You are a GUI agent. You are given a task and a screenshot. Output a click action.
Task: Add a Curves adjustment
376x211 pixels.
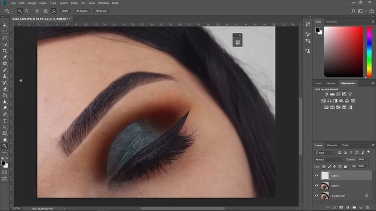(x=338, y=94)
